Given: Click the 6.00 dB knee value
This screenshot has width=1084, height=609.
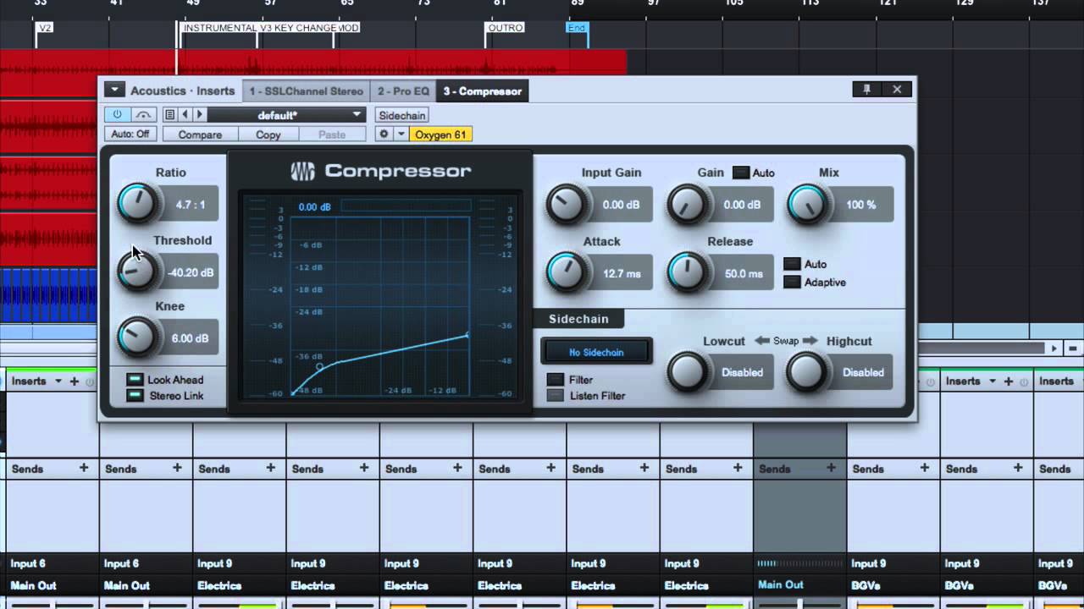Looking at the screenshot, I should point(191,338).
